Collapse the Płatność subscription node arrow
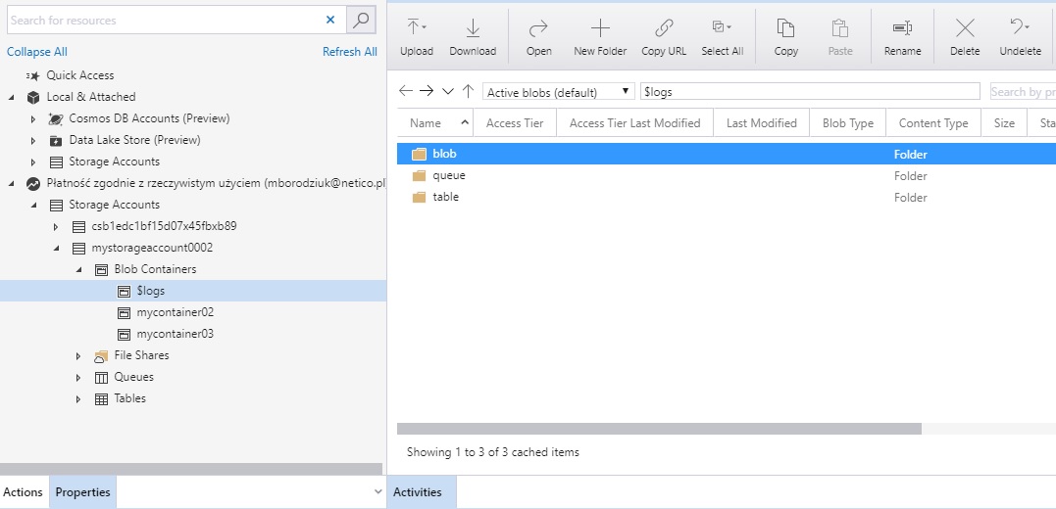This screenshot has height=509, width=1056. point(12,183)
